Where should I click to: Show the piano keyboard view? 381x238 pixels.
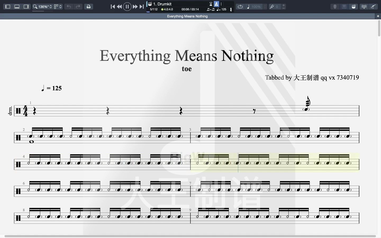[344, 7]
